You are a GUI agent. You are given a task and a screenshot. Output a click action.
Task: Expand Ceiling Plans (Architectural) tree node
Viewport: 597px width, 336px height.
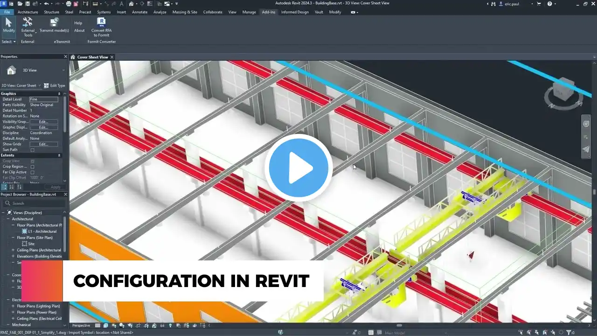click(x=14, y=250)
